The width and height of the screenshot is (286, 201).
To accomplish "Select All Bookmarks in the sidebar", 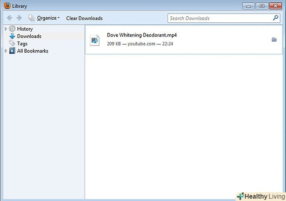I will pos(33,51).
